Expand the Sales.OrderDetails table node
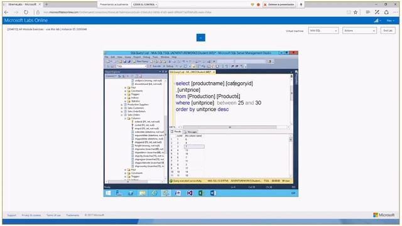This screenshot has height=226, width=402. click(122, 112)
